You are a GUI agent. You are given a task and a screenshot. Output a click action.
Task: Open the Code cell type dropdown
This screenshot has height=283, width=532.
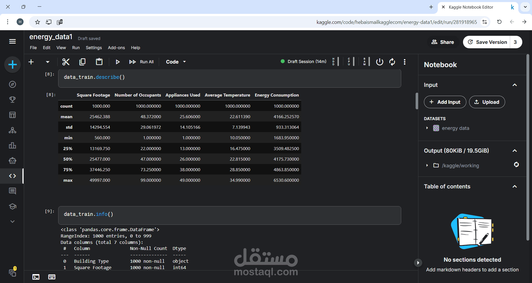point(176,62)
